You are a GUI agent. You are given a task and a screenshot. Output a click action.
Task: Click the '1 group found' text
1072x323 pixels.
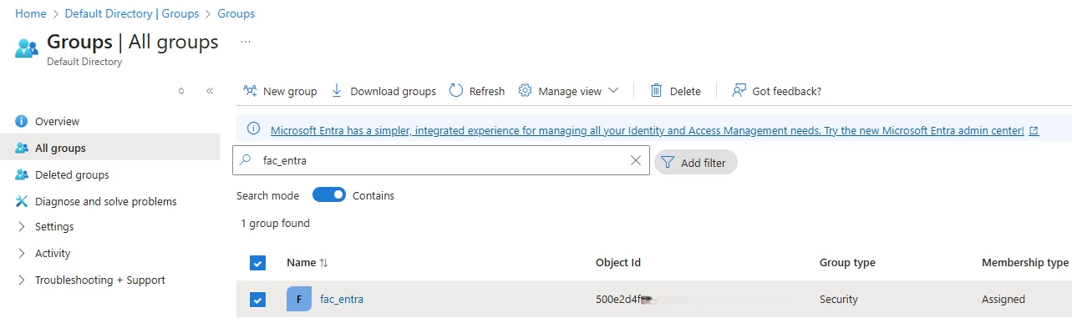pos(275,224)
